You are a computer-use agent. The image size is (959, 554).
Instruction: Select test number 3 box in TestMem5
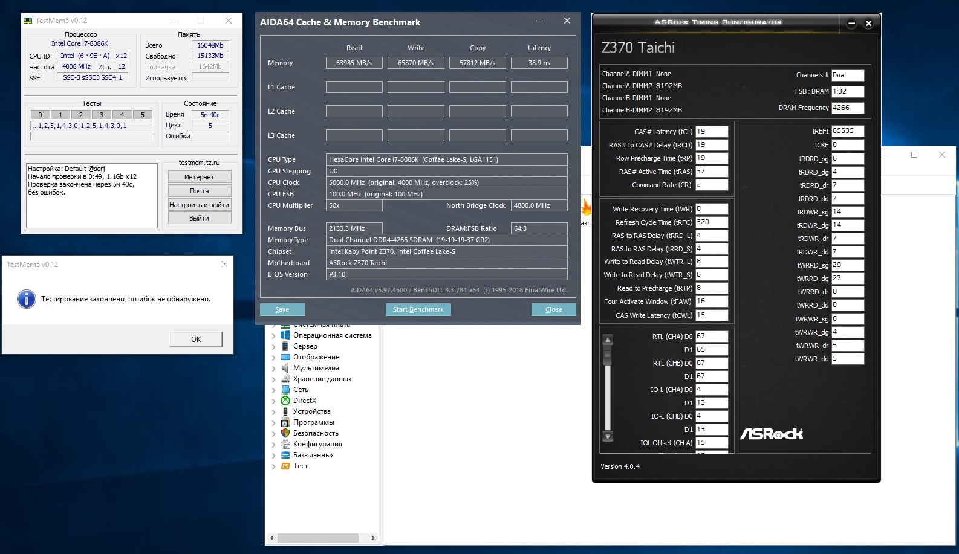pos(101,115)
